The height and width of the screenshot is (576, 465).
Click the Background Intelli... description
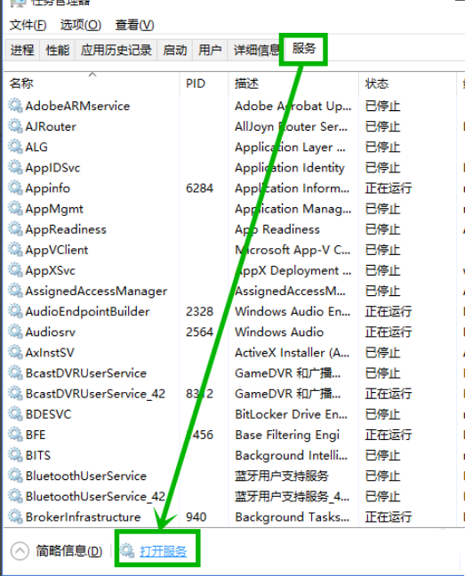coord(292,455)
